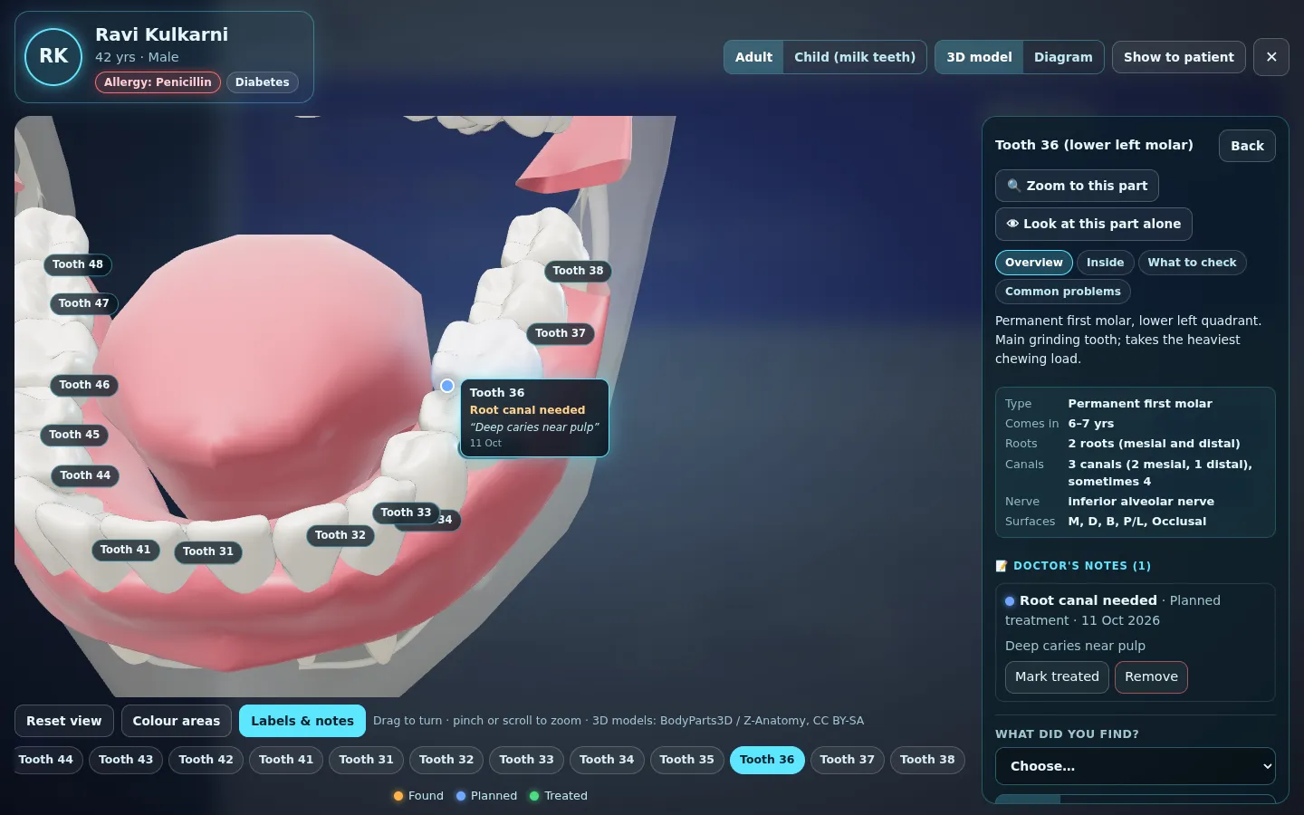The height and width of the screenshot is (815, 1304).
Task: Toggle Labels & notes overlay
Action: coord(302,721)
